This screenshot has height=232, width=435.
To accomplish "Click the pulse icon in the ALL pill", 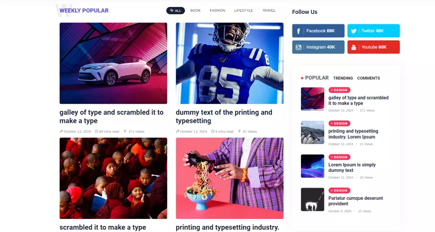I will [172, 10].
